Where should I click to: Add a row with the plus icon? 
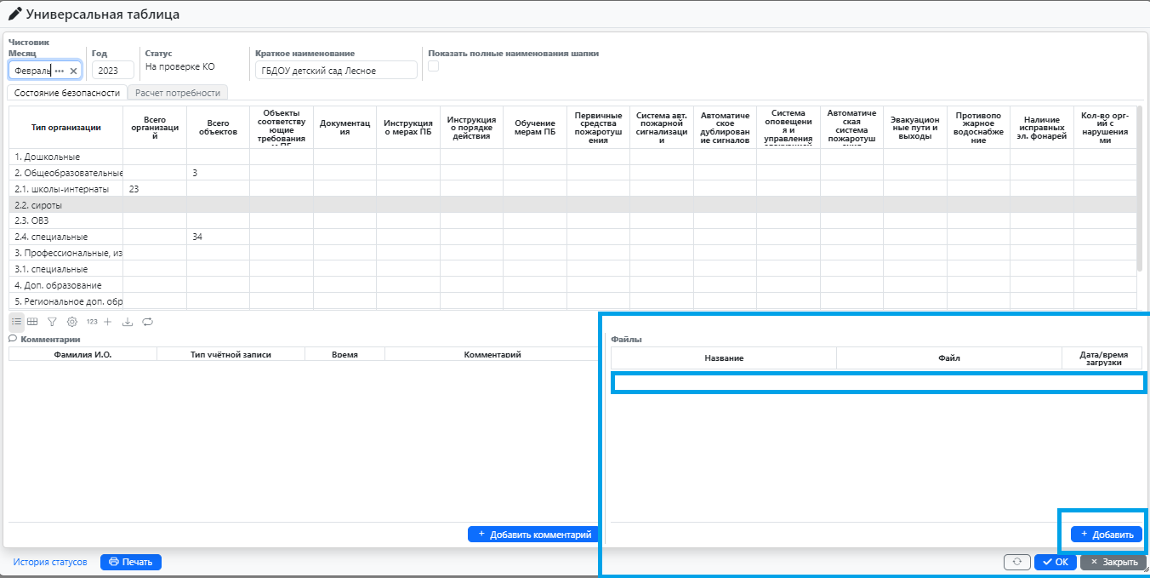[107, 322]
